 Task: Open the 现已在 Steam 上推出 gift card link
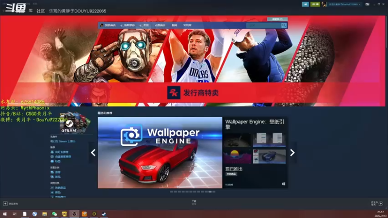pyautogui.click(x=63, y=141)
